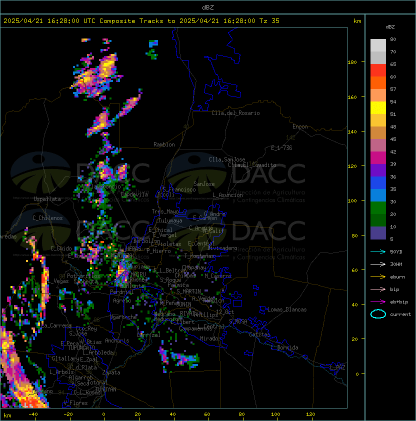The image size is (416, 421).
Task: Click the 'La_Carrera' map label
Action: click(x=56, y=325)
